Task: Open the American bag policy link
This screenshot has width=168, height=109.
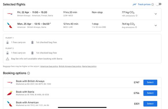Action: [x=49, y=66]
